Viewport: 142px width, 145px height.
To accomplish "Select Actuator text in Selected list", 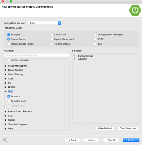I will (83, 59).
